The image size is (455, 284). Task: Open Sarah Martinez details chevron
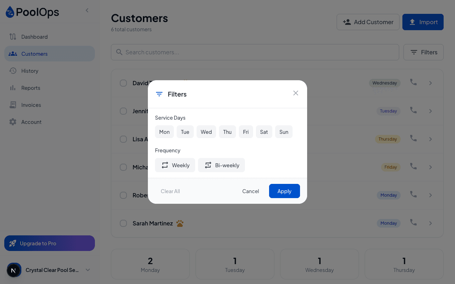pos(430,223)
